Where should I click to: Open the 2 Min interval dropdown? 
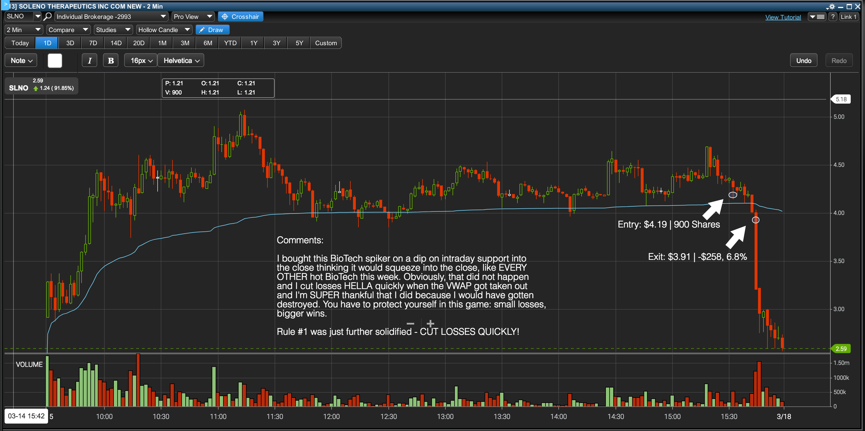click(x=23, y=30)
